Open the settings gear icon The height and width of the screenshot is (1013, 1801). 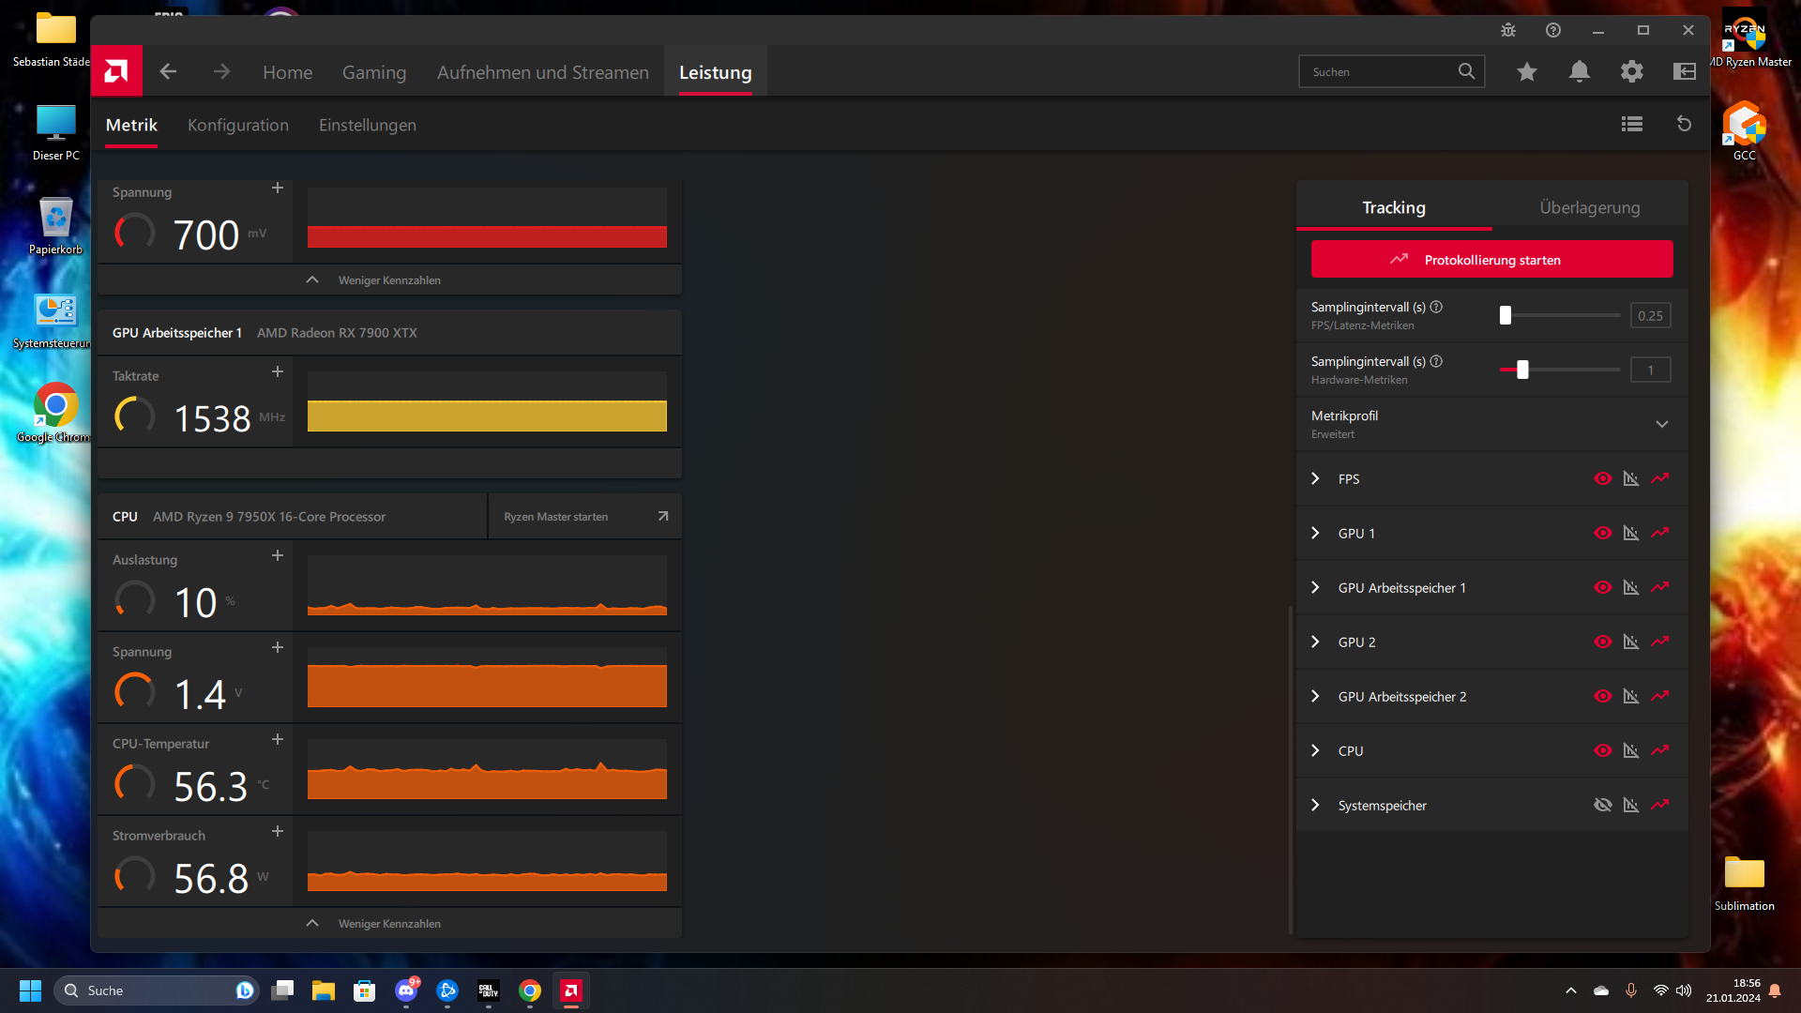(x=1632, y=71)
